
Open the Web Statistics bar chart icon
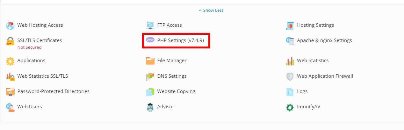[290, 61]
